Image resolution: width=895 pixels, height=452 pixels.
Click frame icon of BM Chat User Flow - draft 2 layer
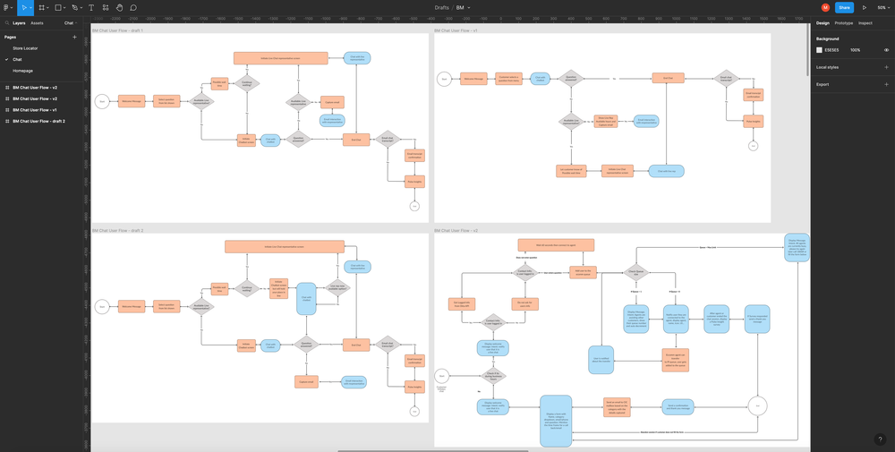pos(7,122)
